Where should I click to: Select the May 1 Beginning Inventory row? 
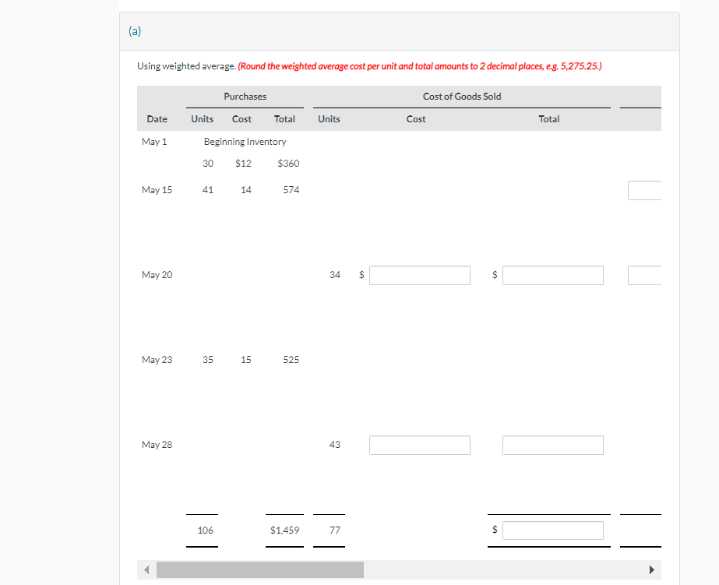click(245, 142)
